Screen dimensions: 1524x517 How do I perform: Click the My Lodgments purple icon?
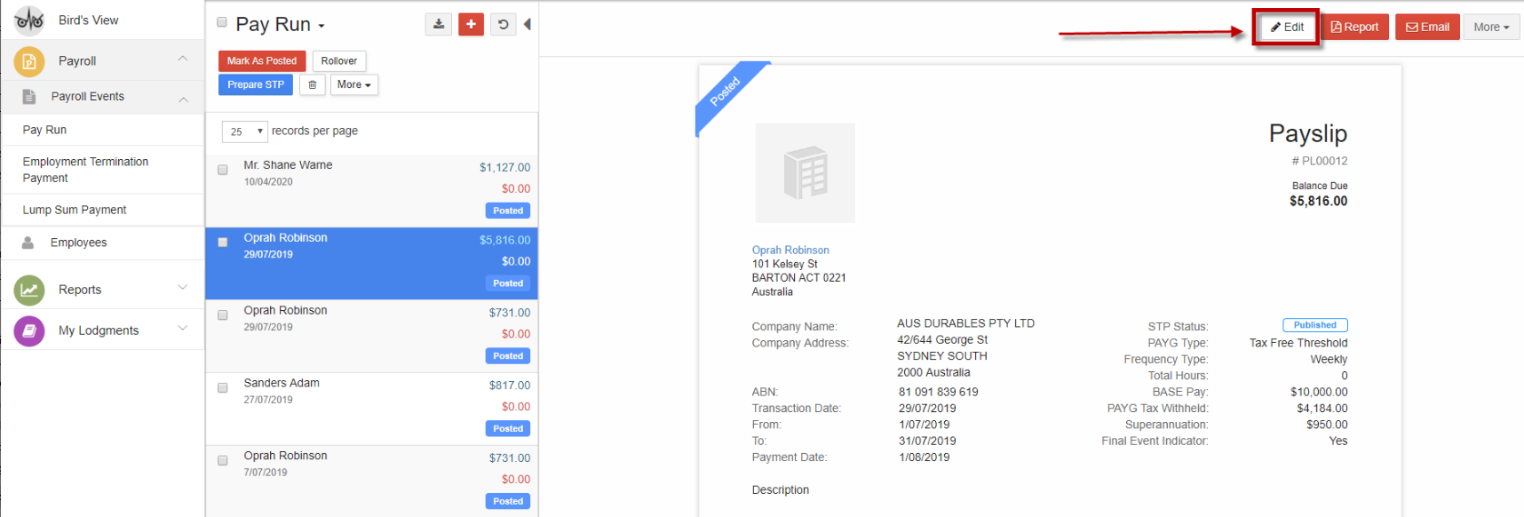[x=29, y=330]
